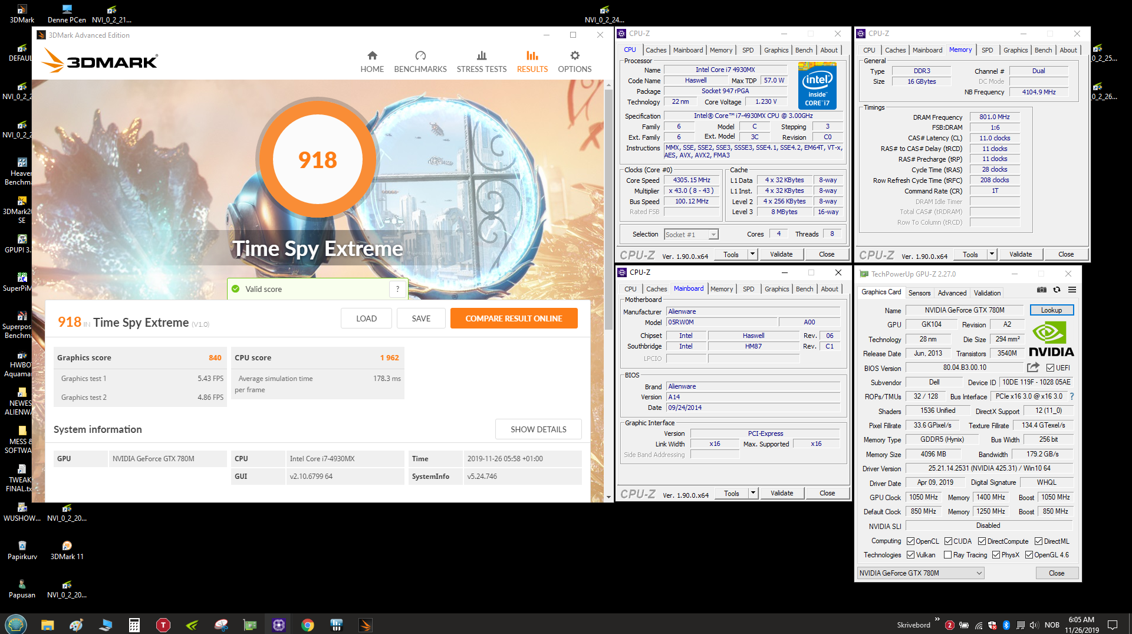Click Tools button in CPU-Z Mainboard window

(x=731, y=493)
